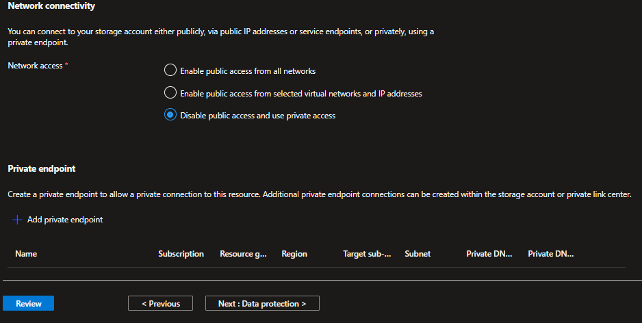Click the Add private endpoint link text
The width and height of the screenshot is (642, 323).
point(65,220)
